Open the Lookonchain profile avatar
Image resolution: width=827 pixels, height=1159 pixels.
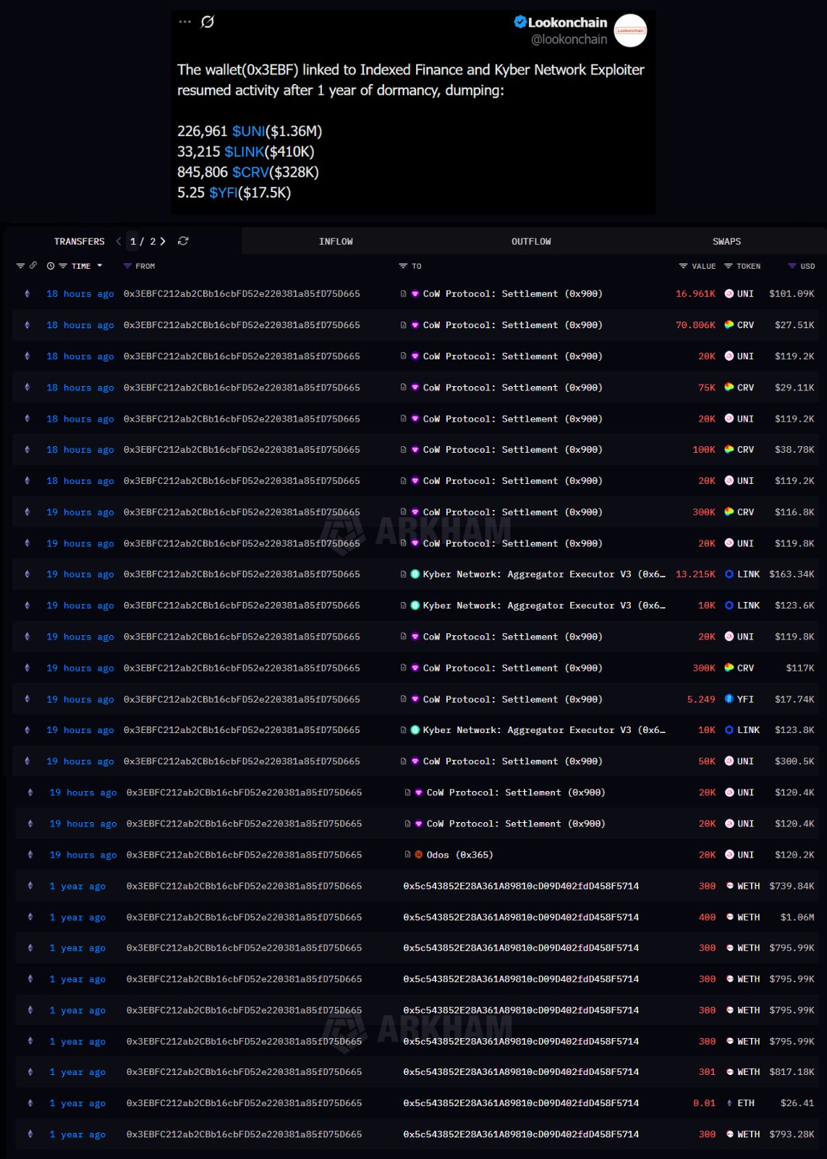tap(630, 30)
